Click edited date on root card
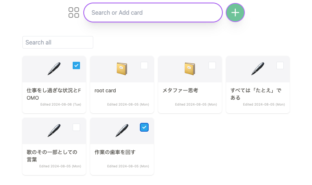Image resolution: width=312 pixels, height=185 pixels. pos(128,104)
